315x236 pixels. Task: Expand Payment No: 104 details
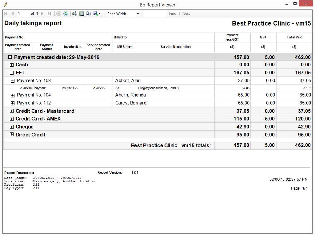point(12,95)
